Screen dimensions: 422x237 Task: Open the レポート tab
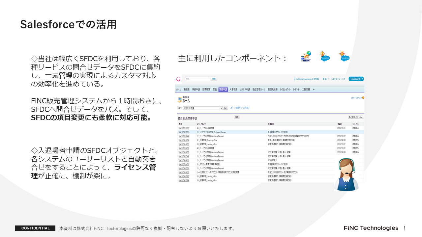pos(296,89)
